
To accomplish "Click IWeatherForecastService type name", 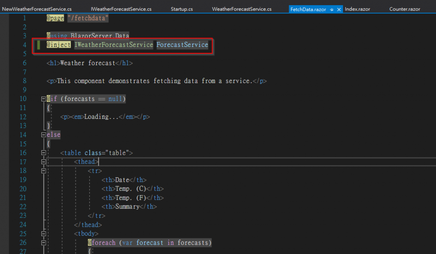I will (114, 45).
